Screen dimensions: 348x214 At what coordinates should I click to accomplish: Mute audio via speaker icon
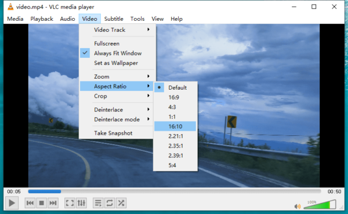tap(297, 206)
